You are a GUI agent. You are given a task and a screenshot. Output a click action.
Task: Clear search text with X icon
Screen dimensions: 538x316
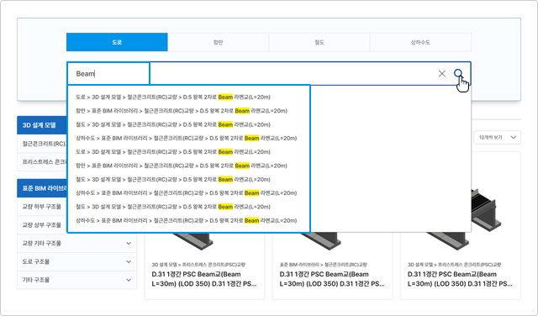442,73
